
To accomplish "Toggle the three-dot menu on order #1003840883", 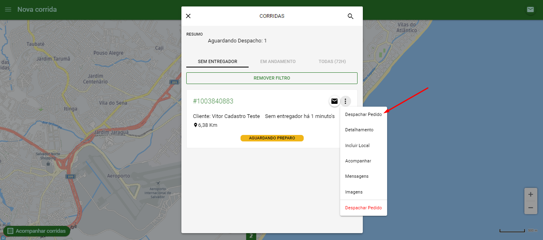I will pyautogui.click(x=345, y=101).
